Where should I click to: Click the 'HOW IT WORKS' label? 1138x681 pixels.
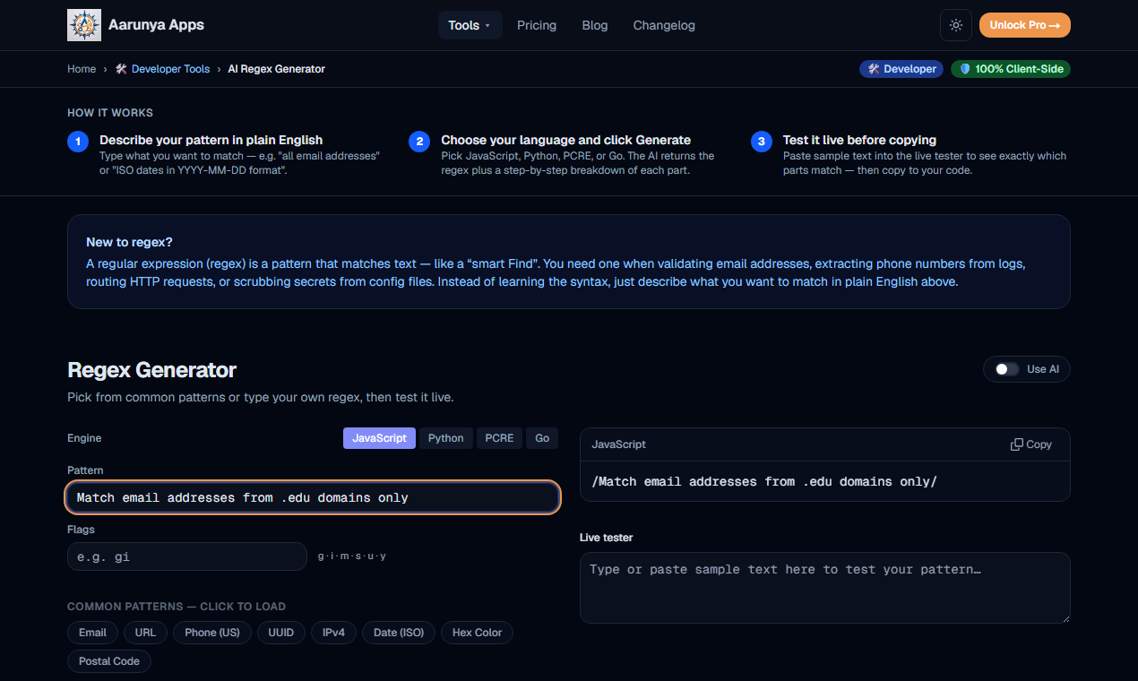tap(110, 113)
